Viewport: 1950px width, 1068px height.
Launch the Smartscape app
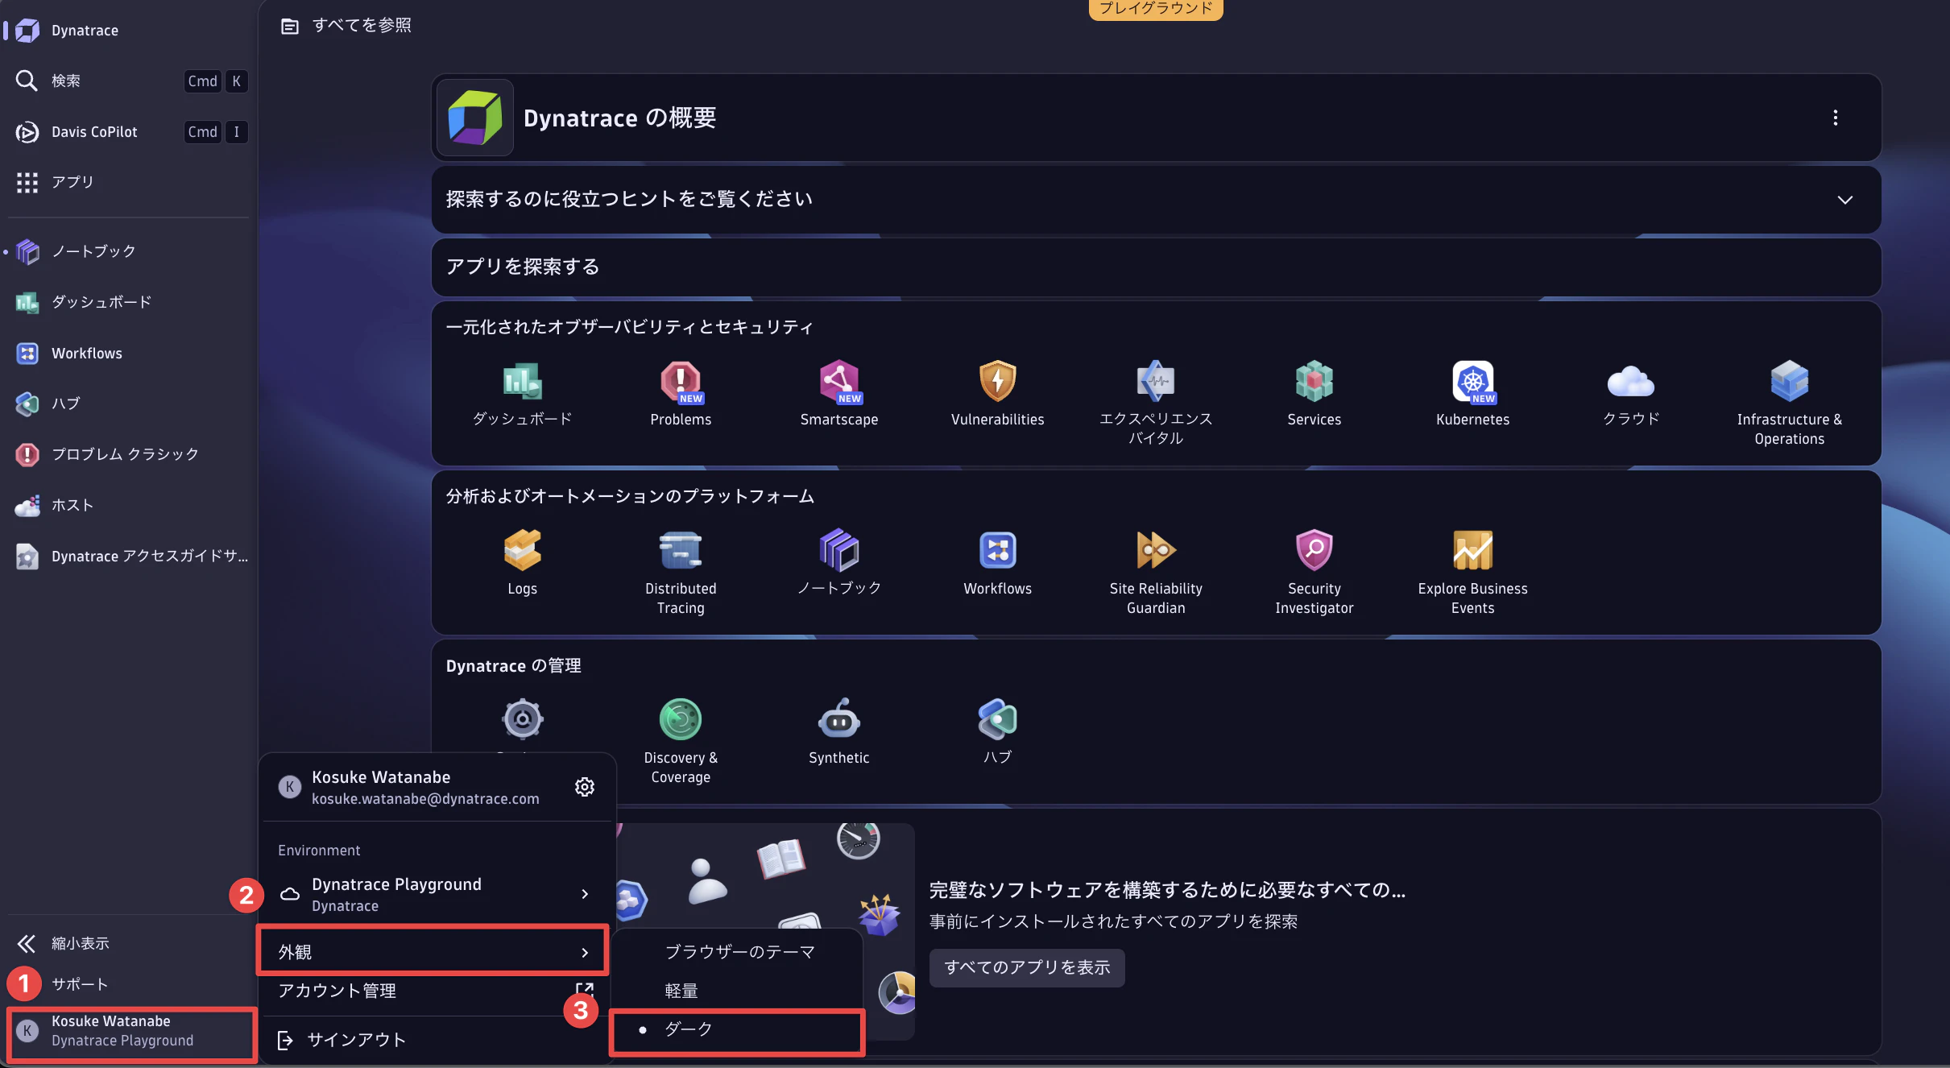coord(838,393)
